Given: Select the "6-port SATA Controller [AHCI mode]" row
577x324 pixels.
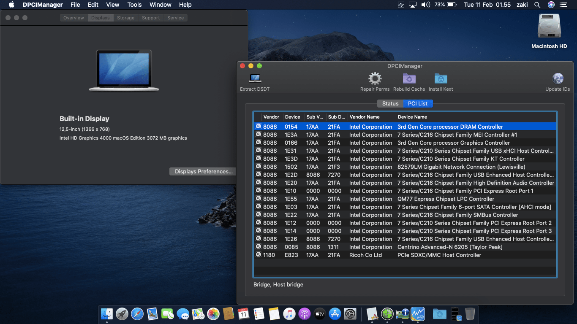Looking at the screenshot, I should pyautogui.click(x=405, y=207).
